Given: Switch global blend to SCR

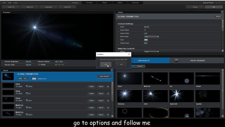Looking at the screenshot, I should [x=25, y=79].
